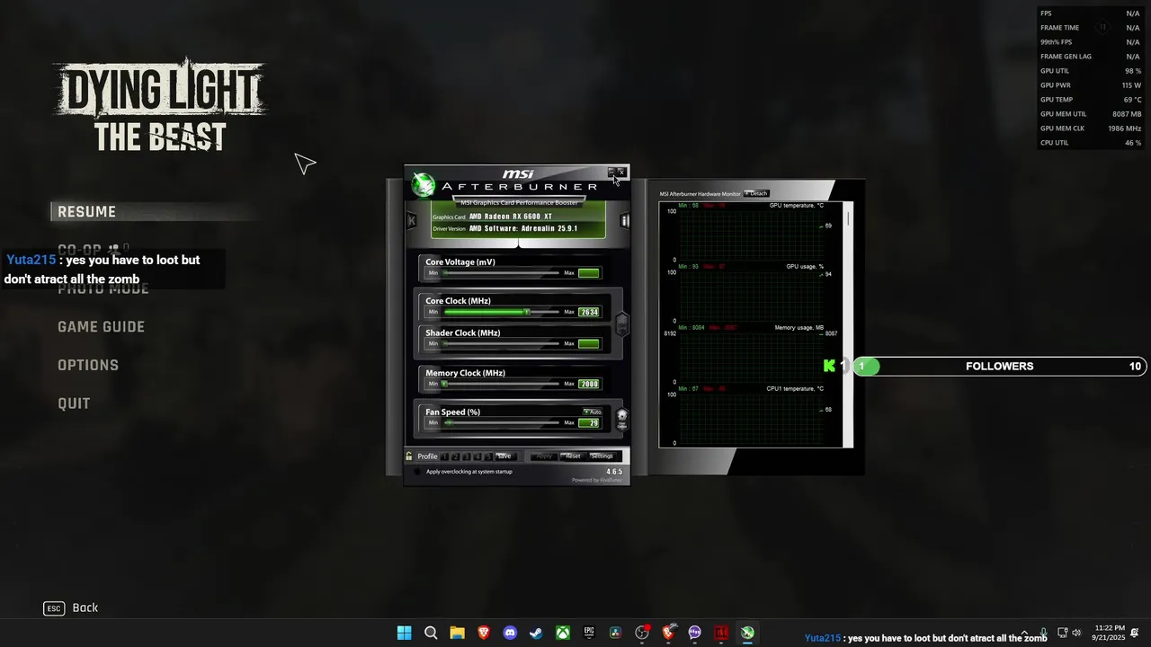Open the clock showing 11:22 PM

[1109, 633]
